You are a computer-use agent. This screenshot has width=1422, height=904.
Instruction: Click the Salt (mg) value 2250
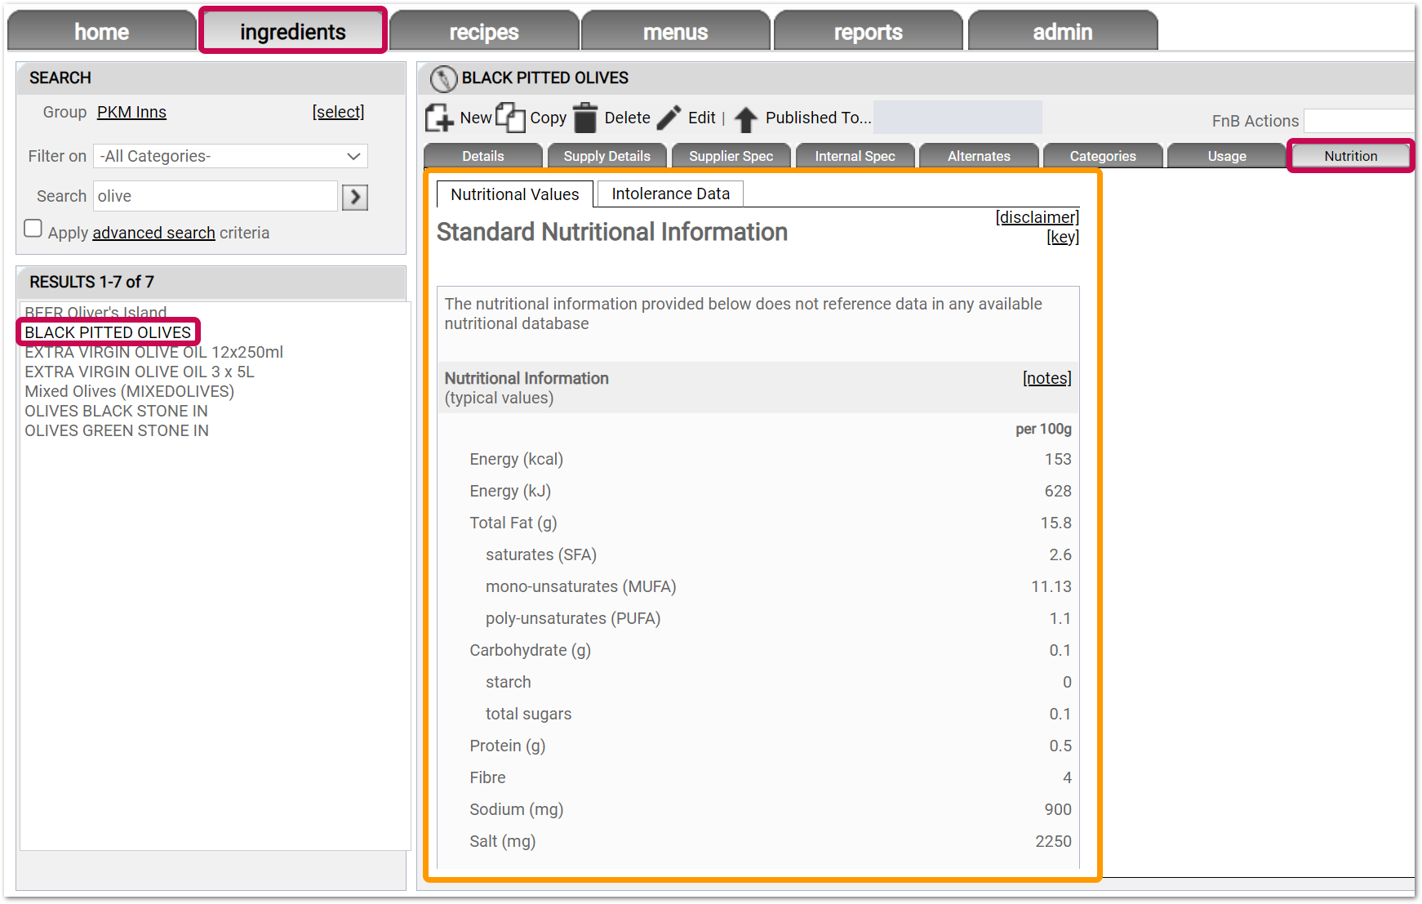click(x=1054, y=841)
